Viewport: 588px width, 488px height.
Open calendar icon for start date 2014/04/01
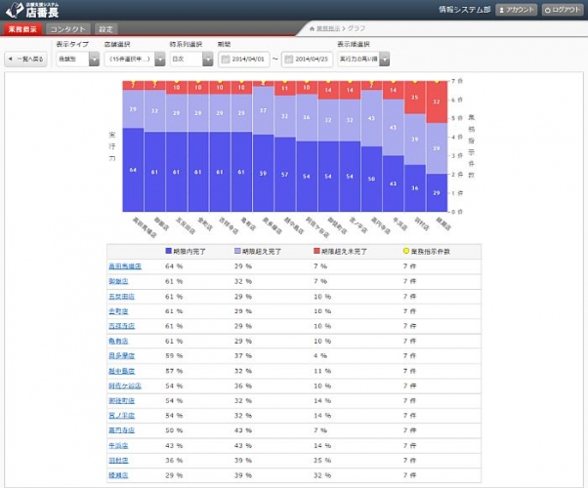coord(225,60)
